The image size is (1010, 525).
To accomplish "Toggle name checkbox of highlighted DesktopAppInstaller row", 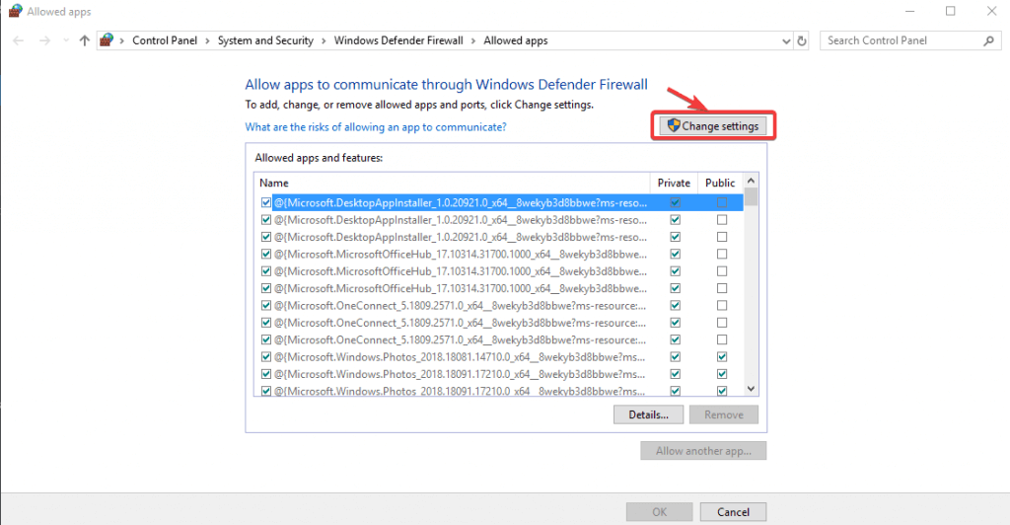I will click(x=266, y=202).
